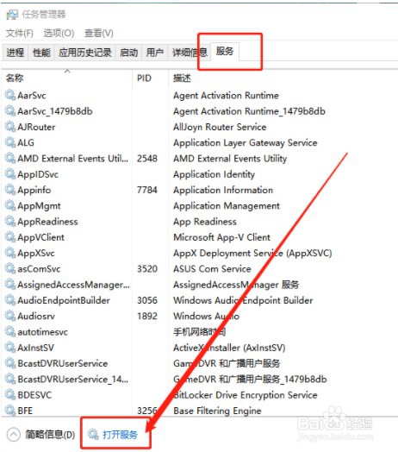The height and width of the screenshot is (452, 398).
Task: Click PID value 3056
Action: pos(147,300)
